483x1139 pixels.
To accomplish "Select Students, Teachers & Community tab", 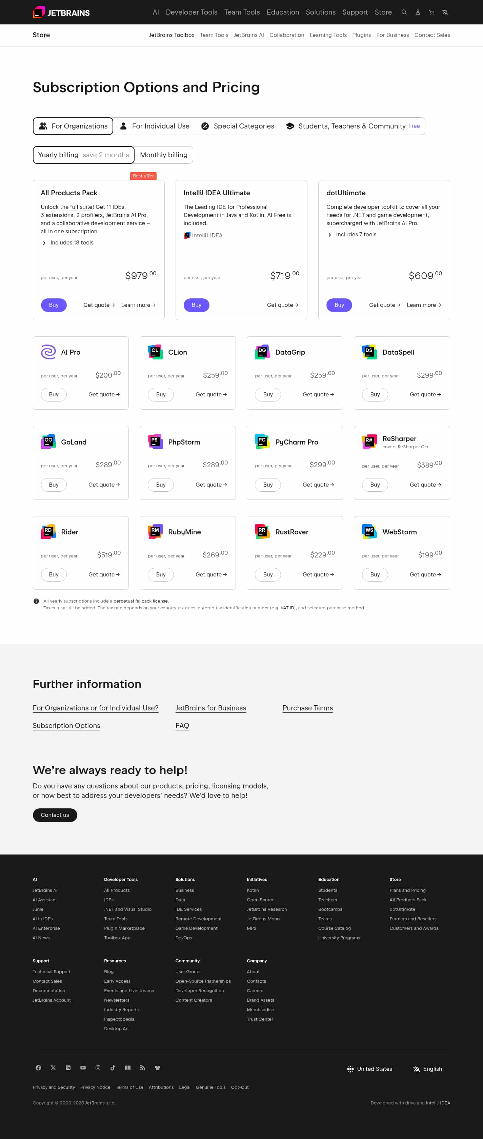I will [x=353, y=126].
